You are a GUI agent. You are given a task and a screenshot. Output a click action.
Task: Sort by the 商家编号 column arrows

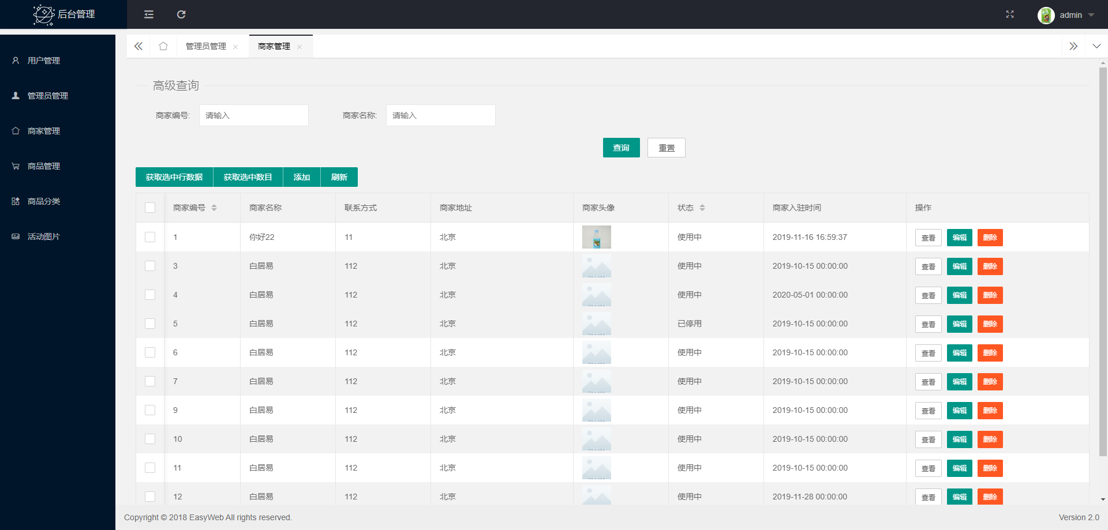point(214,208)
